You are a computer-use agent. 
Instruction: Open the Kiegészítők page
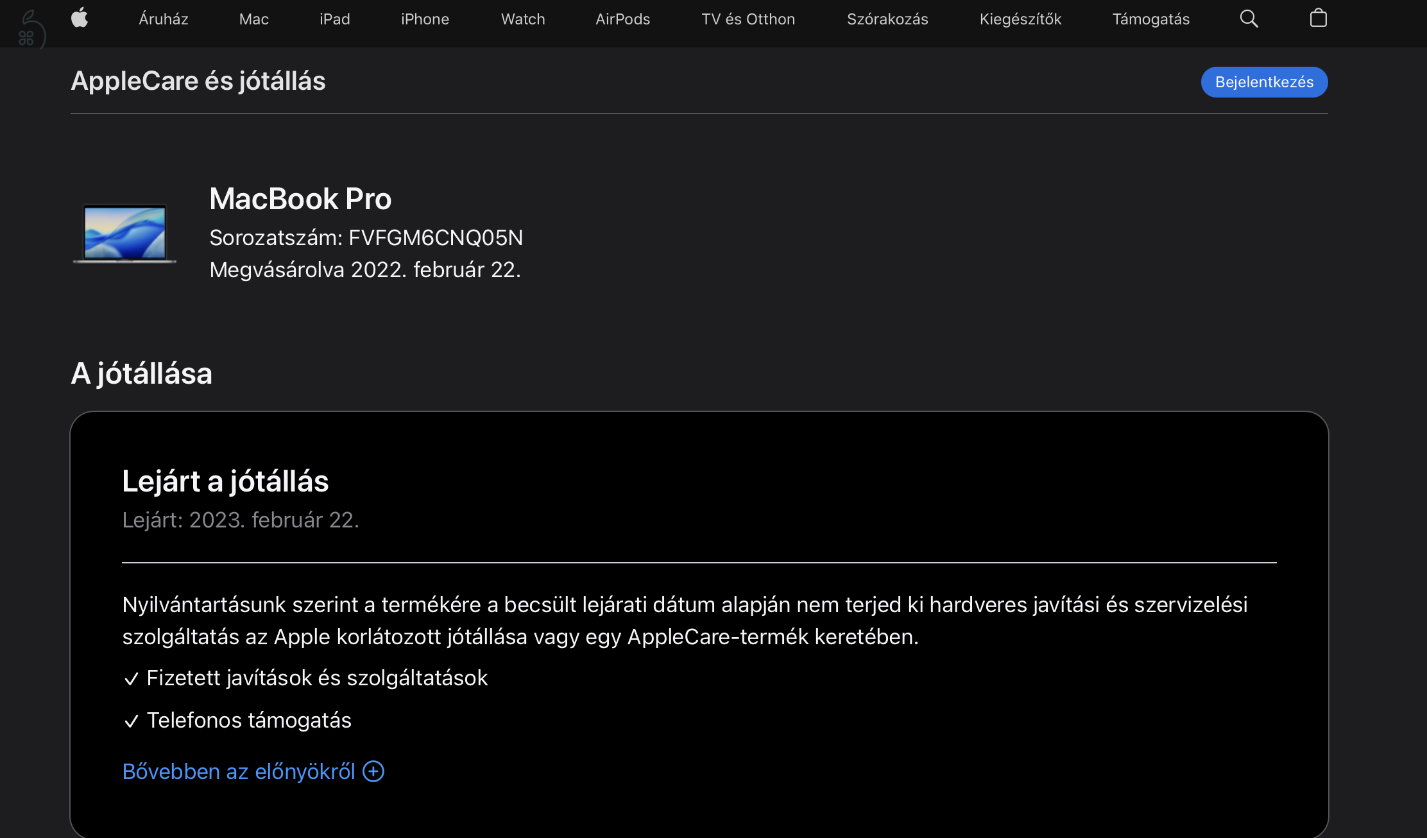coord(1020,19)
